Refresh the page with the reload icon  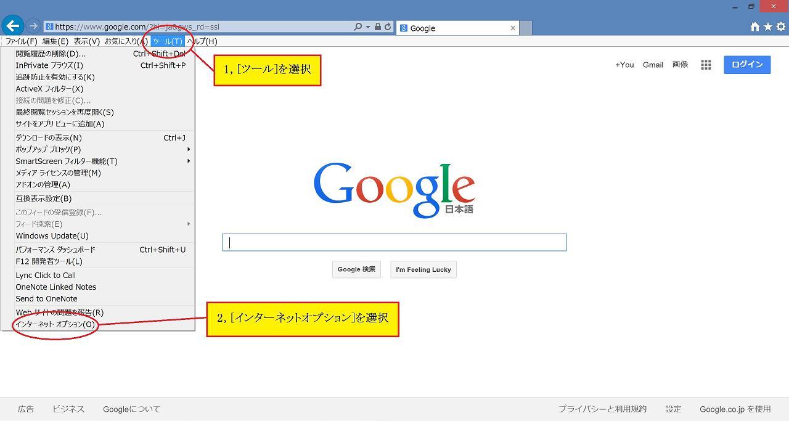[x=388, y=27]
